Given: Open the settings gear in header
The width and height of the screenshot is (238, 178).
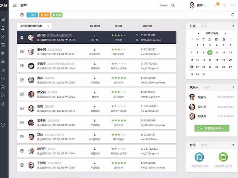Looking at the screenshot, I should [x=224, y=5].
